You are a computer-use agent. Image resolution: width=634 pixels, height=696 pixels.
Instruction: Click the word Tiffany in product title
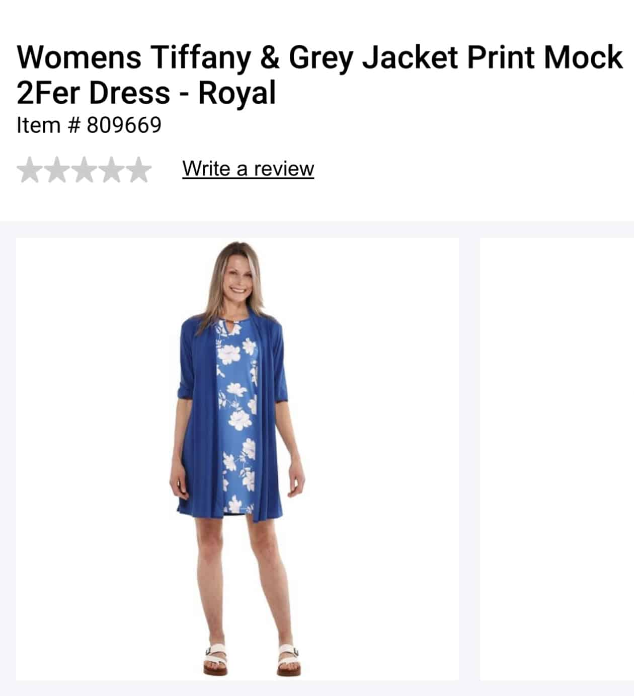tap(201, 57)
